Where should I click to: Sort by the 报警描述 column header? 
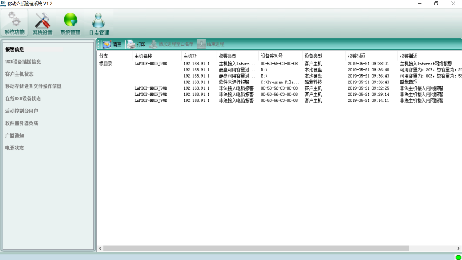tap(430, 56)
